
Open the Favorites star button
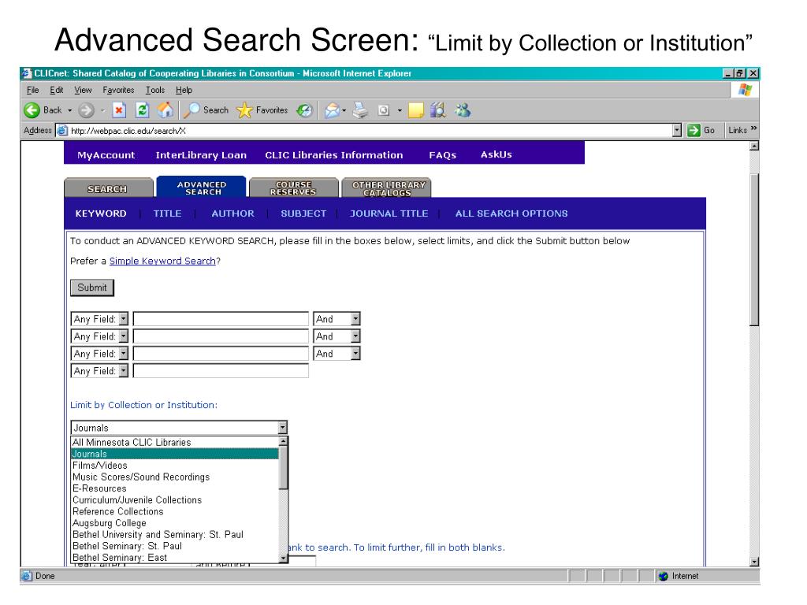(244, 110)
